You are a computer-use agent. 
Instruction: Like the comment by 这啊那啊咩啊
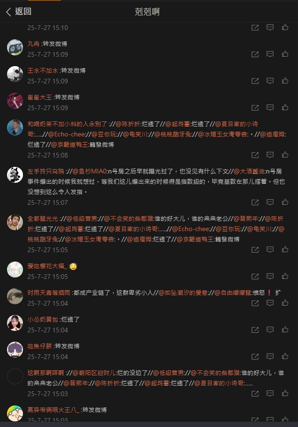(285, 393)
